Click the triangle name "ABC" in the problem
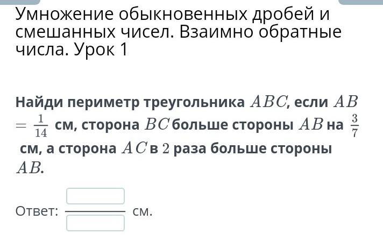 click(268, 102)
